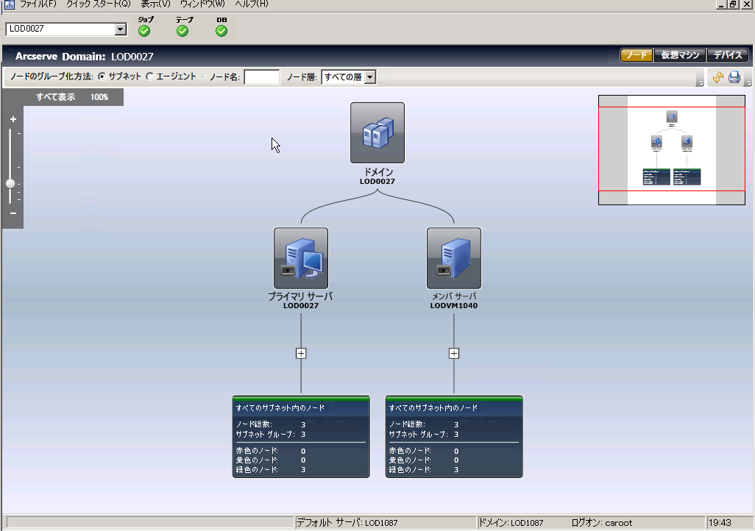This screenshot has width=755, height=531.
Task: Click the ノード名 input field
Action: (x=262, y=77)
